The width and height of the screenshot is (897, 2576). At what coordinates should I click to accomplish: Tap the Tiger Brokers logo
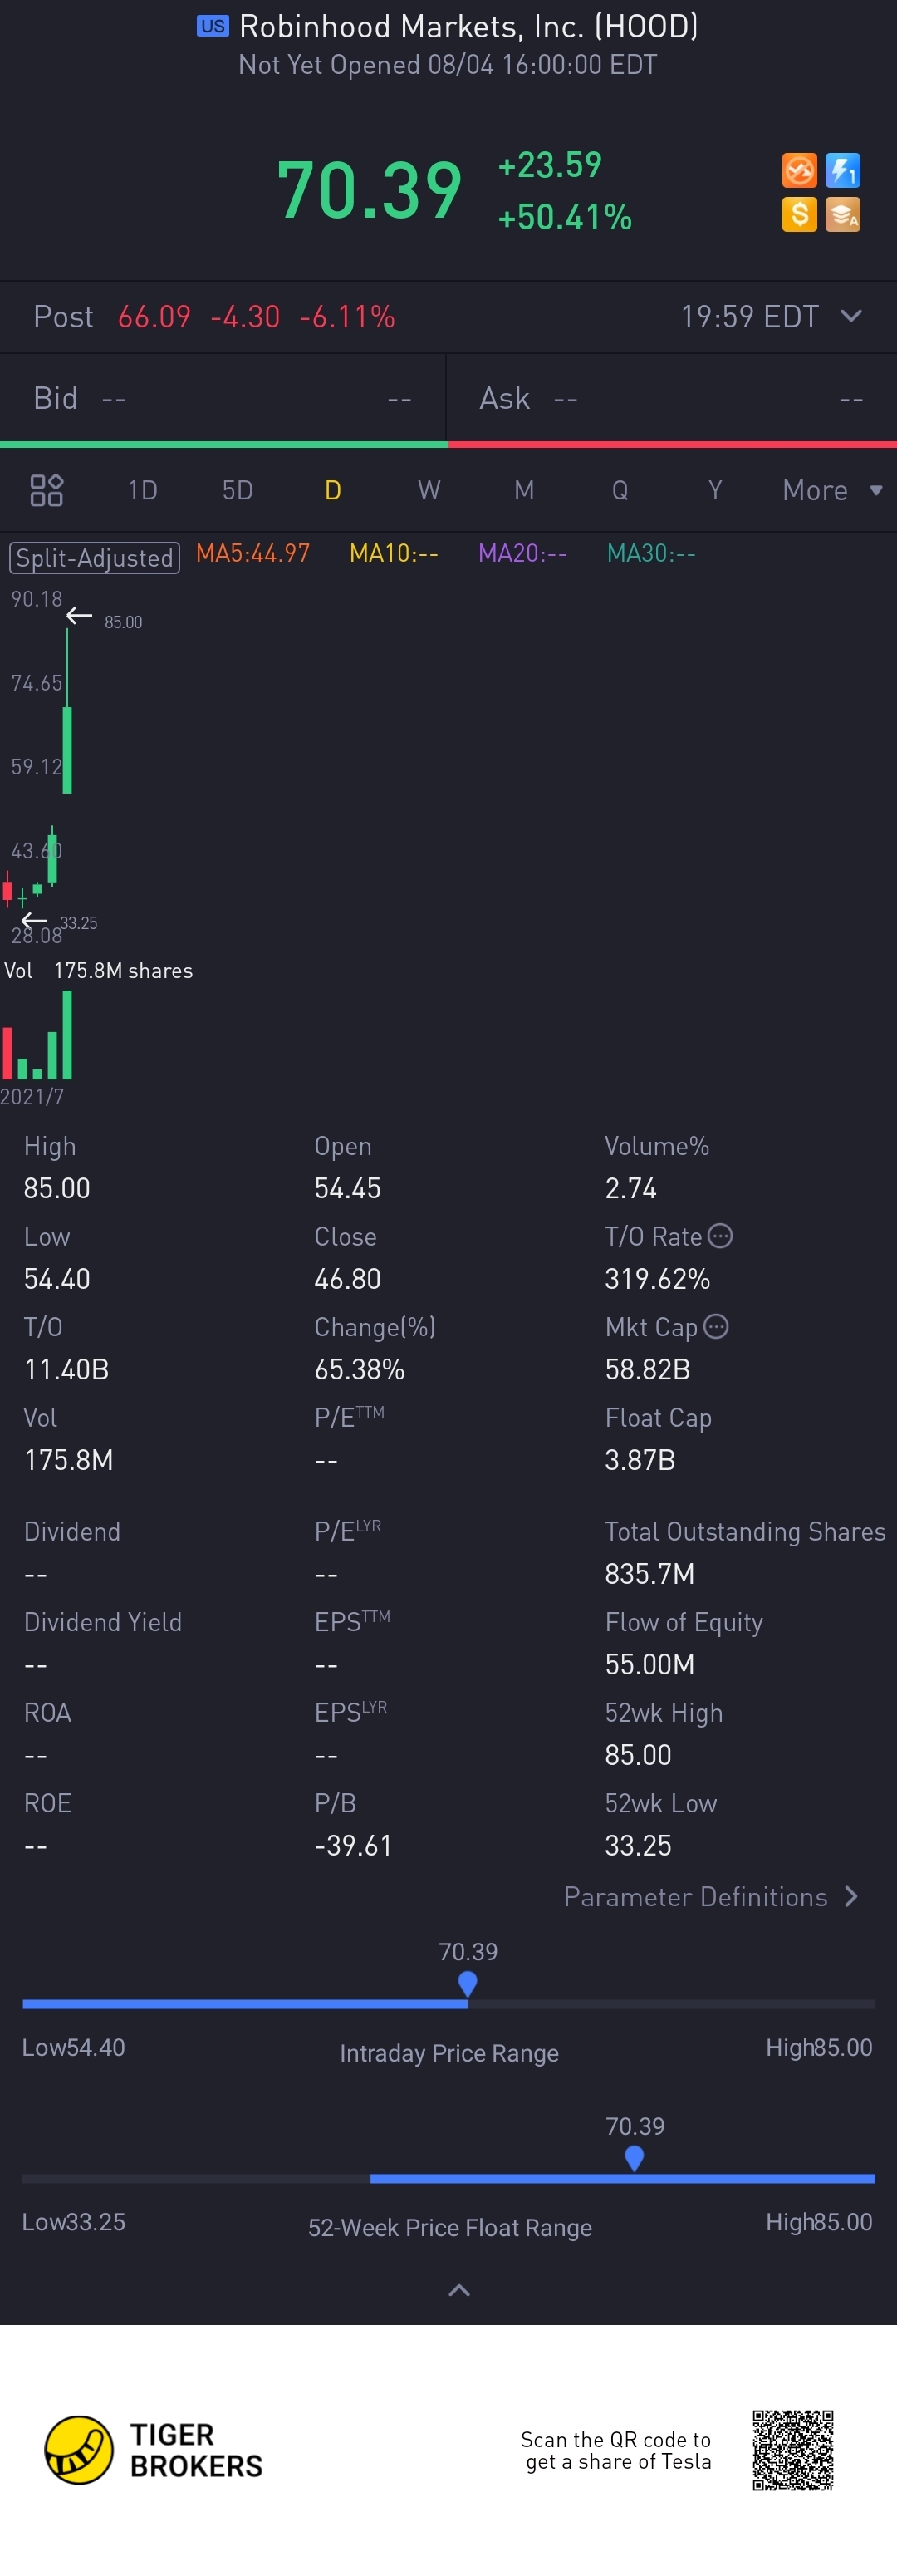[x=78, y=2450]
